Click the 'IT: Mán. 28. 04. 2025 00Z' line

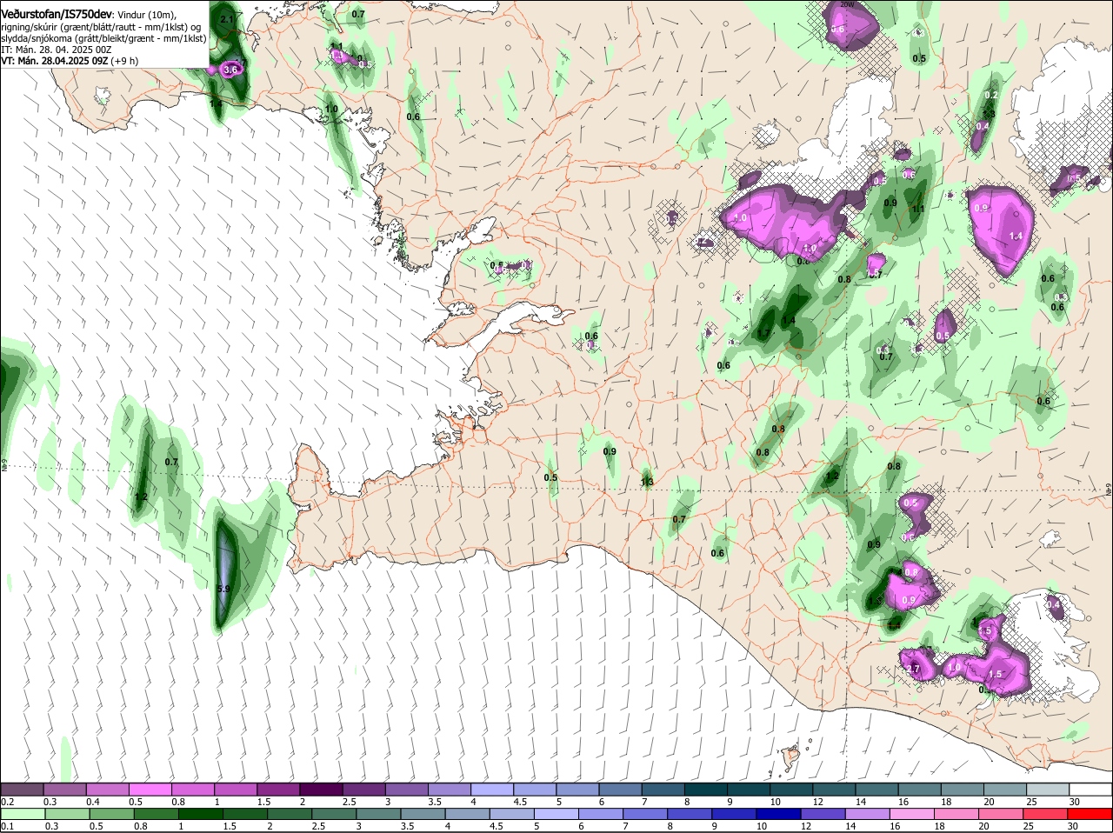coord(56,50)
